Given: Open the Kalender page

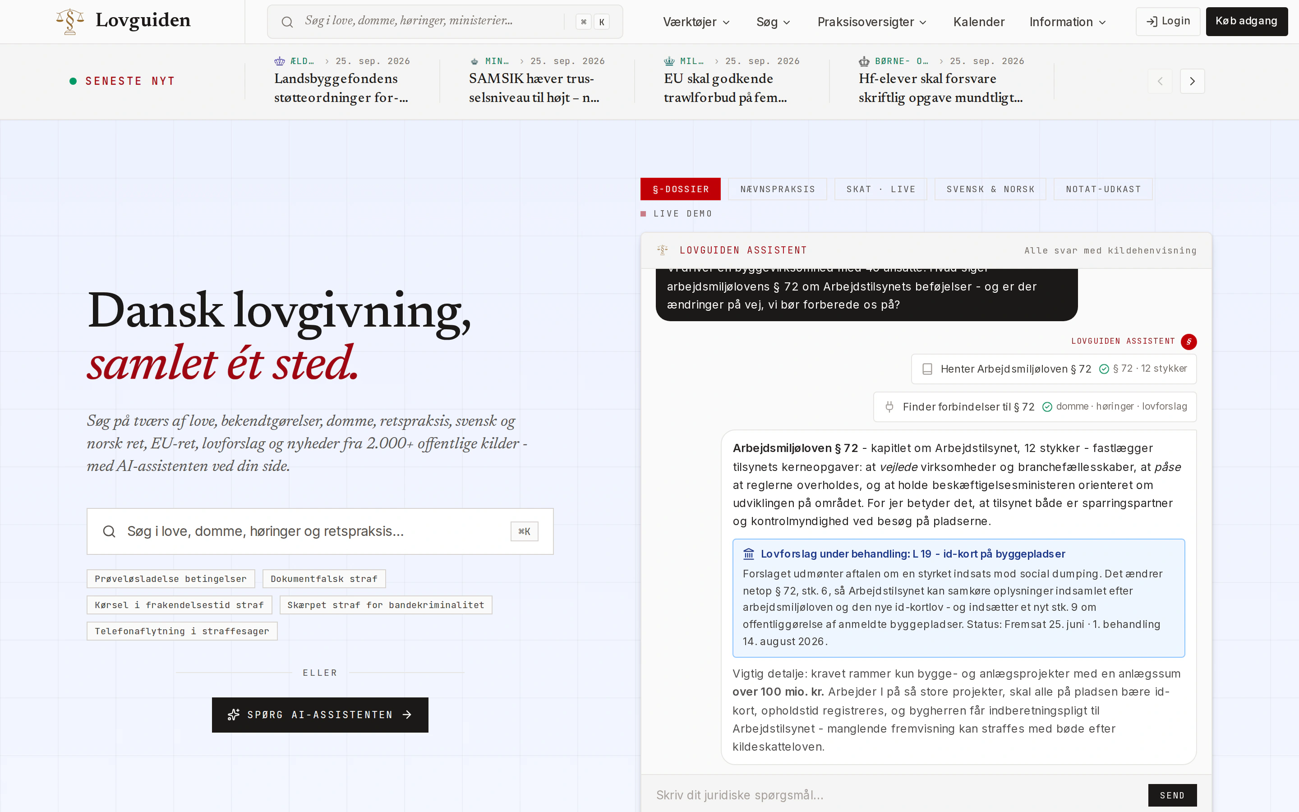Looking at the screenshot, I should click(979, 22).
